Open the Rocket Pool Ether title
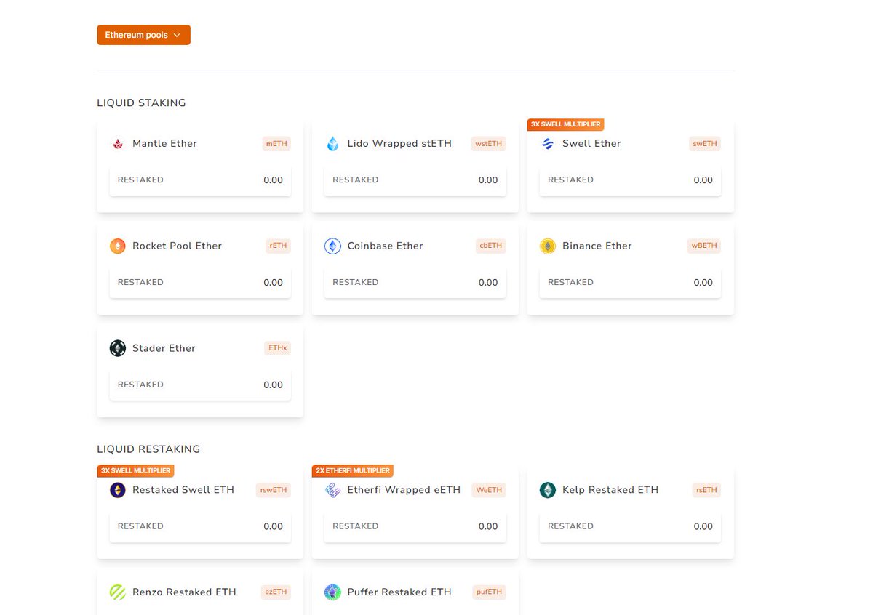This screenshot has height=615, width=873. click(177, 246)
